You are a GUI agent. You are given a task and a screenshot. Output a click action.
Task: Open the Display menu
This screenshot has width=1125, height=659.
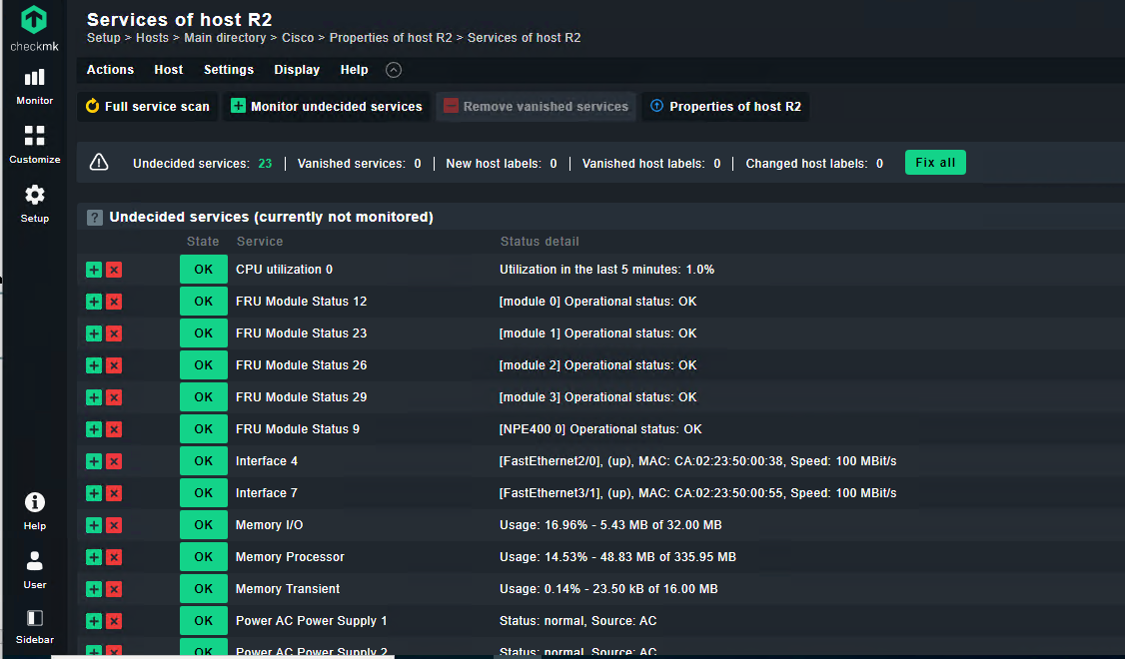click(297, 70)
